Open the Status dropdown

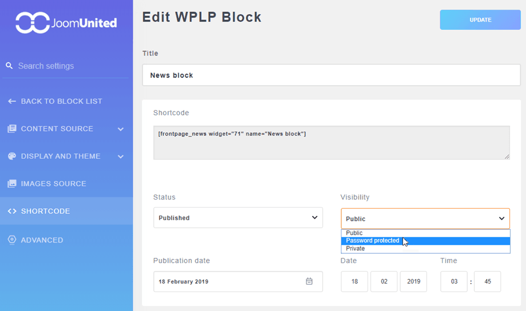(238, 218)
